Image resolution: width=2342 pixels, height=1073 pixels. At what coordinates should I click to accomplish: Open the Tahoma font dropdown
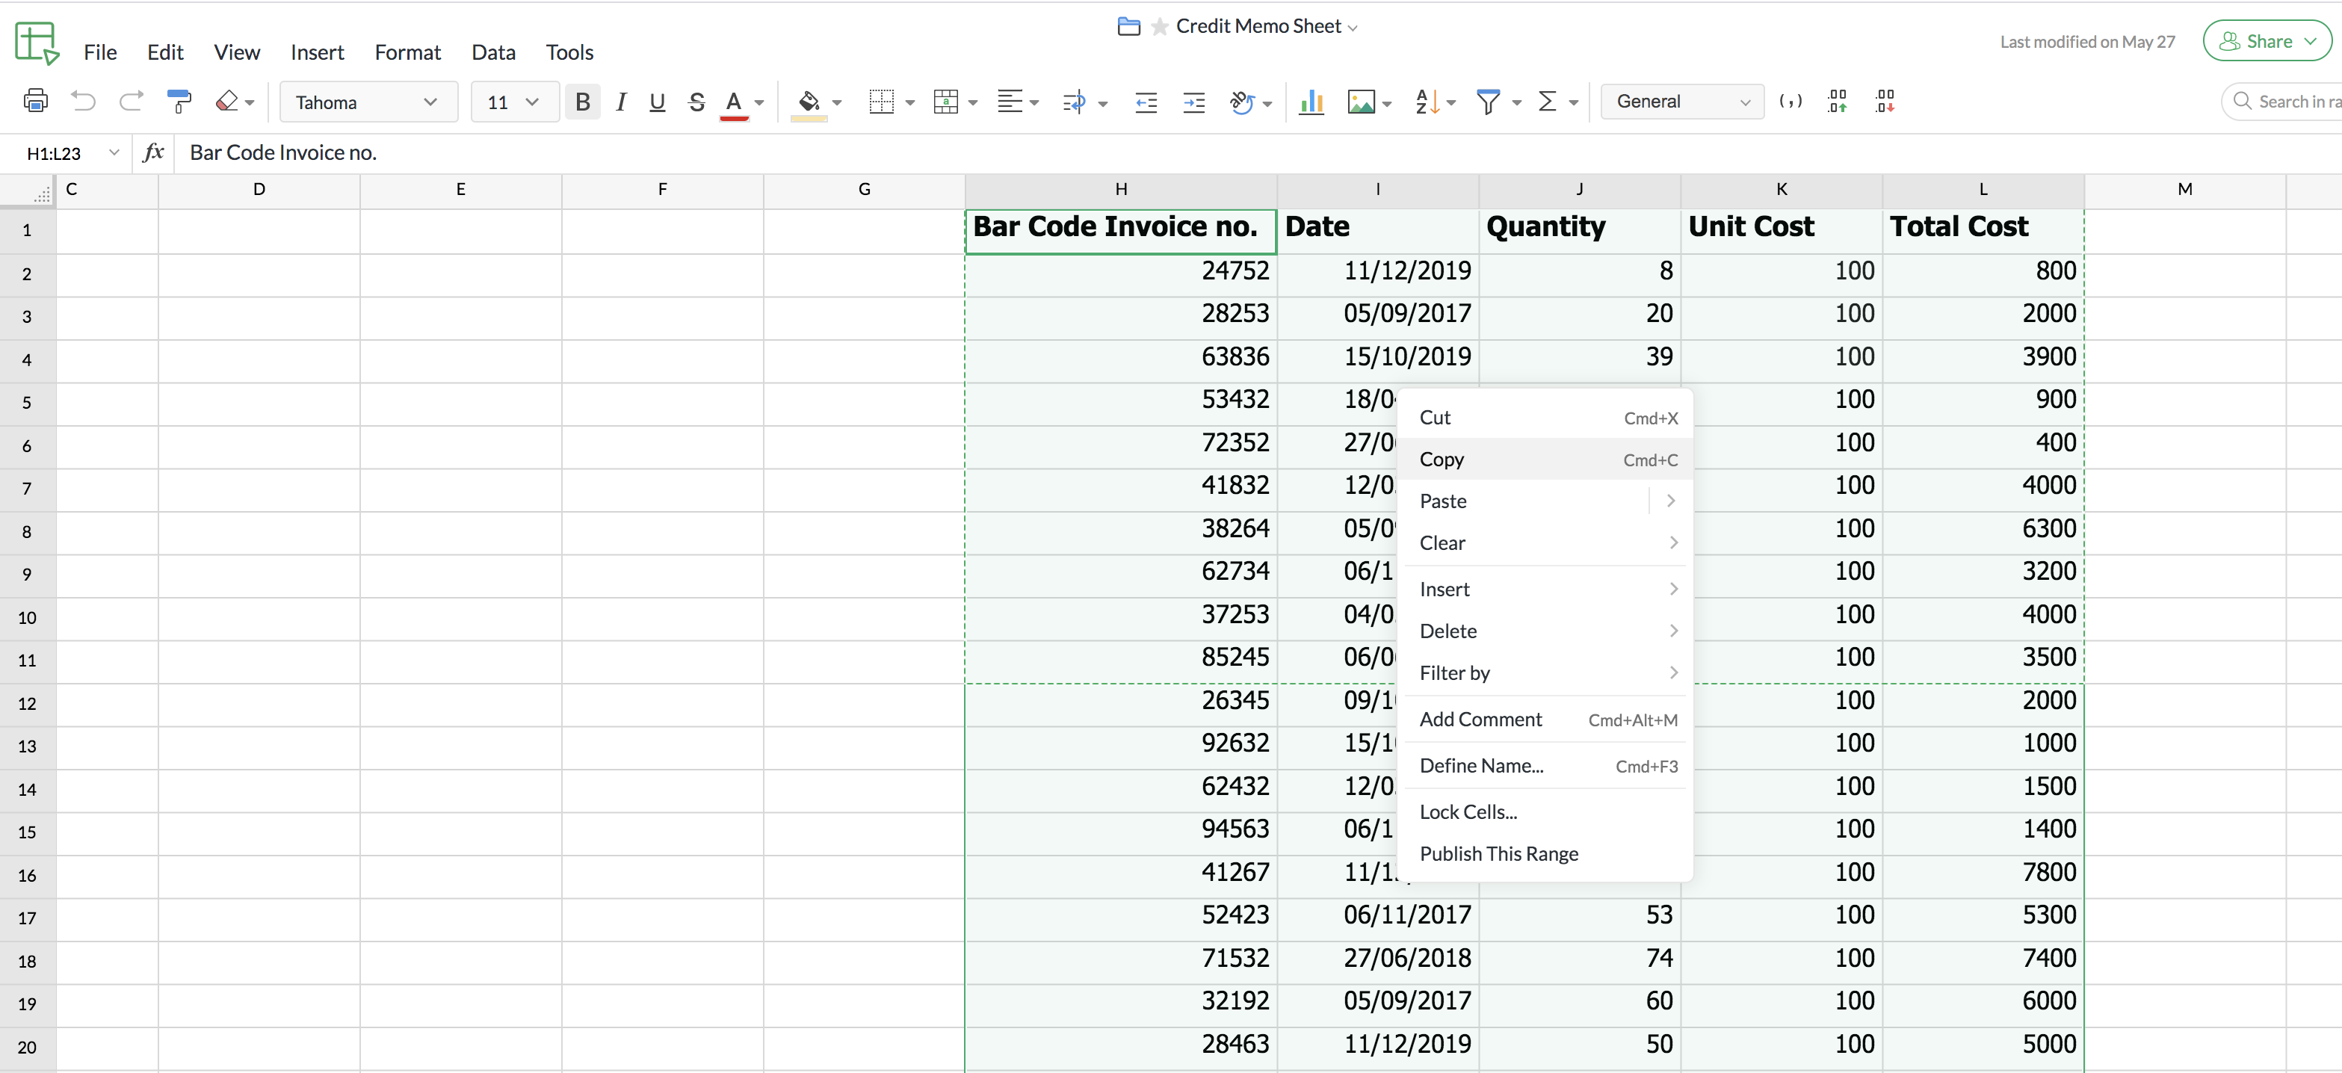pos(368,102)
